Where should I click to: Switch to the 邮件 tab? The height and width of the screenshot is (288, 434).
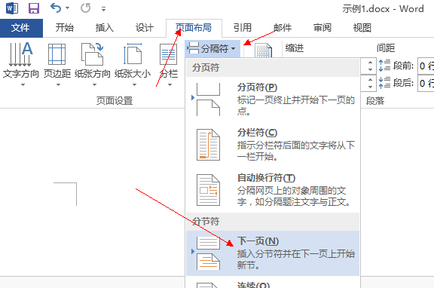[x=283, y=28]
